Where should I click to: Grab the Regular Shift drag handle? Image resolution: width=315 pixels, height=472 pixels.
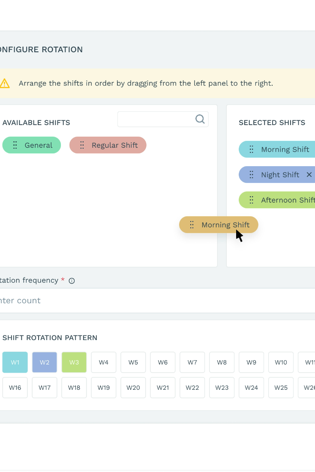tap(82, 145)
